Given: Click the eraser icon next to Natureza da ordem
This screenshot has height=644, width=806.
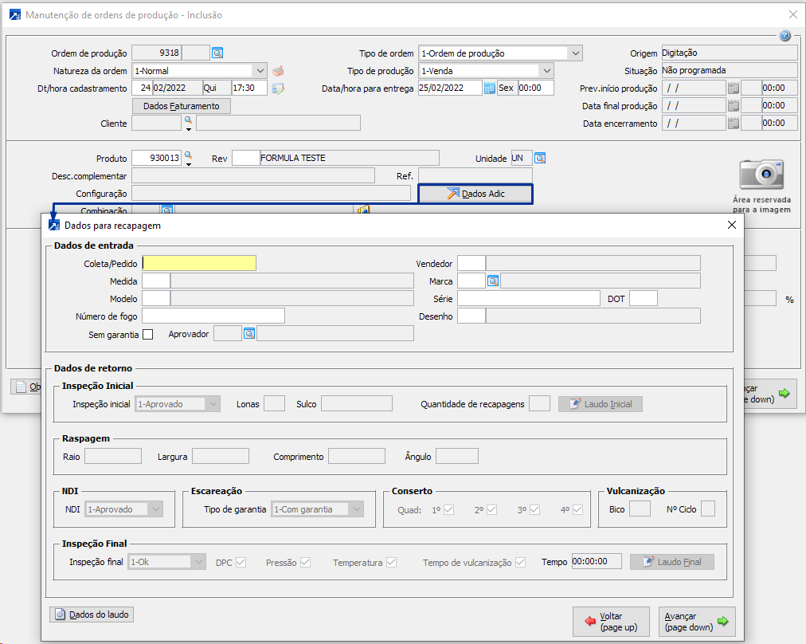Looking at the screenshot, I should [x=278, y=71].
